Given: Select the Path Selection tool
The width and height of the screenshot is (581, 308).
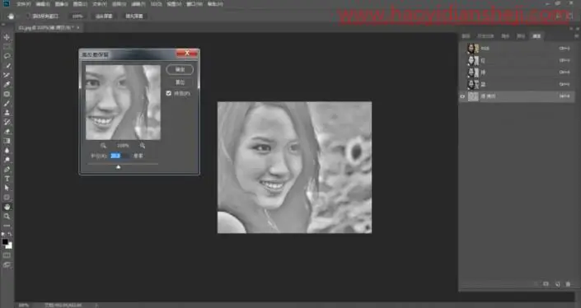Looking at the screenshot, I should (x=7, y=188).
